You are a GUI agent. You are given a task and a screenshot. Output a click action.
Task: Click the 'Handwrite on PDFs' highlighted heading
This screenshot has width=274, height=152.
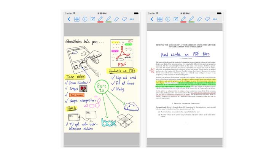click(x=122, y=71)
